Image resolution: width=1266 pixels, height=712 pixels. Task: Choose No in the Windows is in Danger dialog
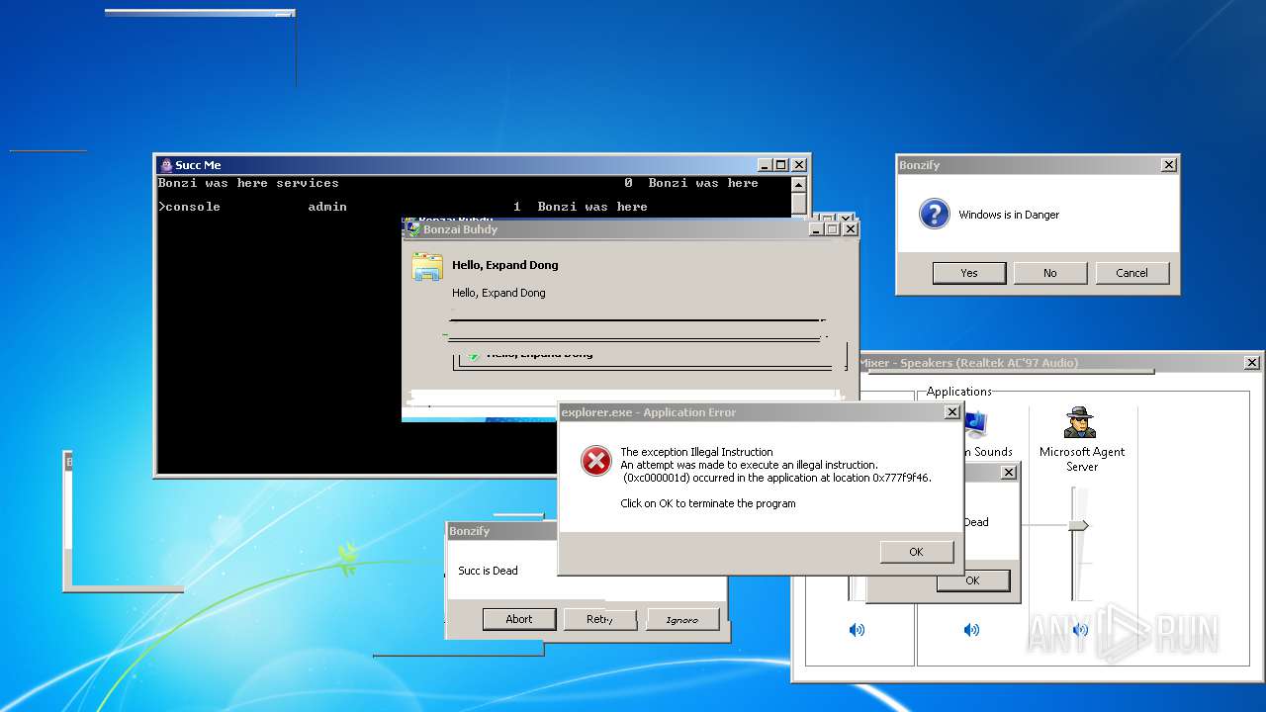(x=1050, y=273)
